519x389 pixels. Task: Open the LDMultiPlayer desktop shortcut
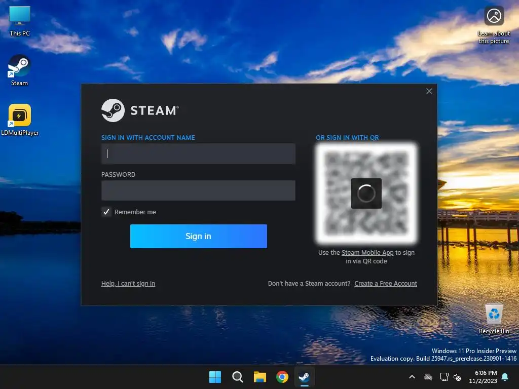click(x=20, y=120)
